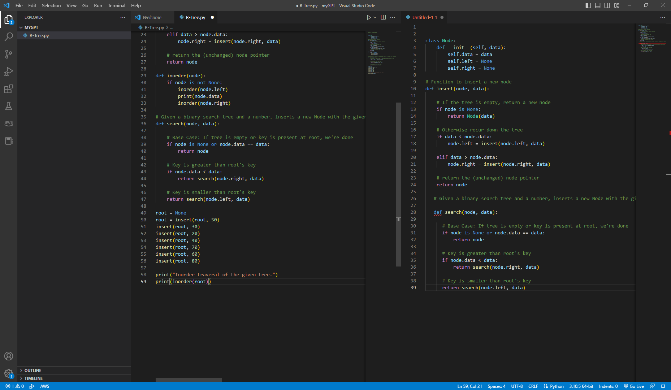Open customize layout button
The width and height of the screenshot is (671, 390).
pyautogui.click(x=616, y=5)
